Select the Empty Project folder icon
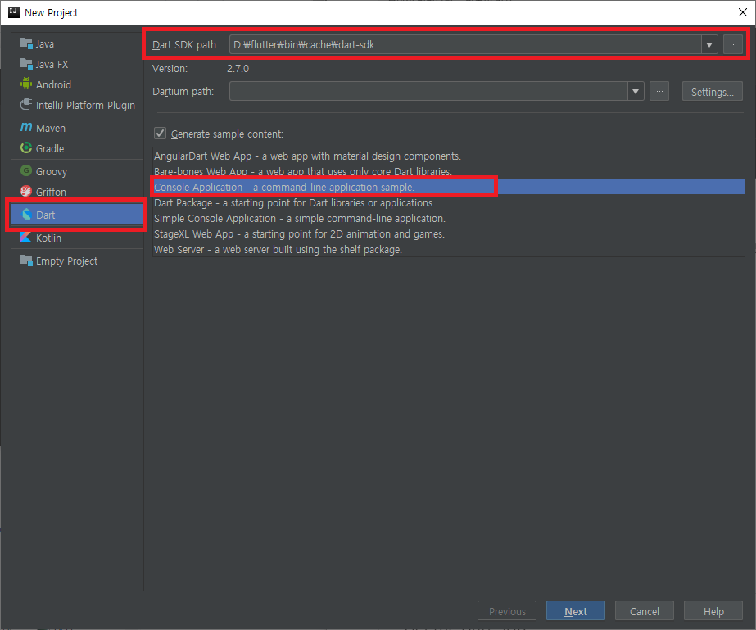This screenshot has height=630, width=756. pyautogui.click(x=26, y=261)
